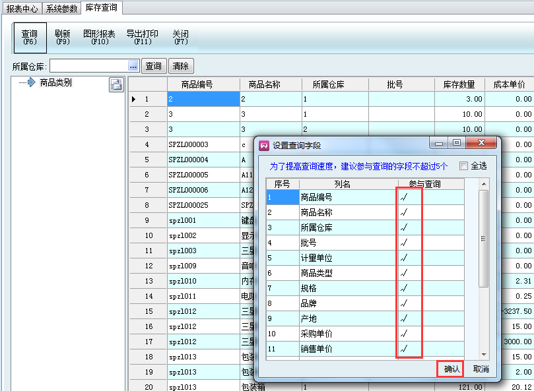The height and width of the screenshot is (391, 534).
Task: Toggle the 全选 checkbox
Action: (x=463, y=166)
